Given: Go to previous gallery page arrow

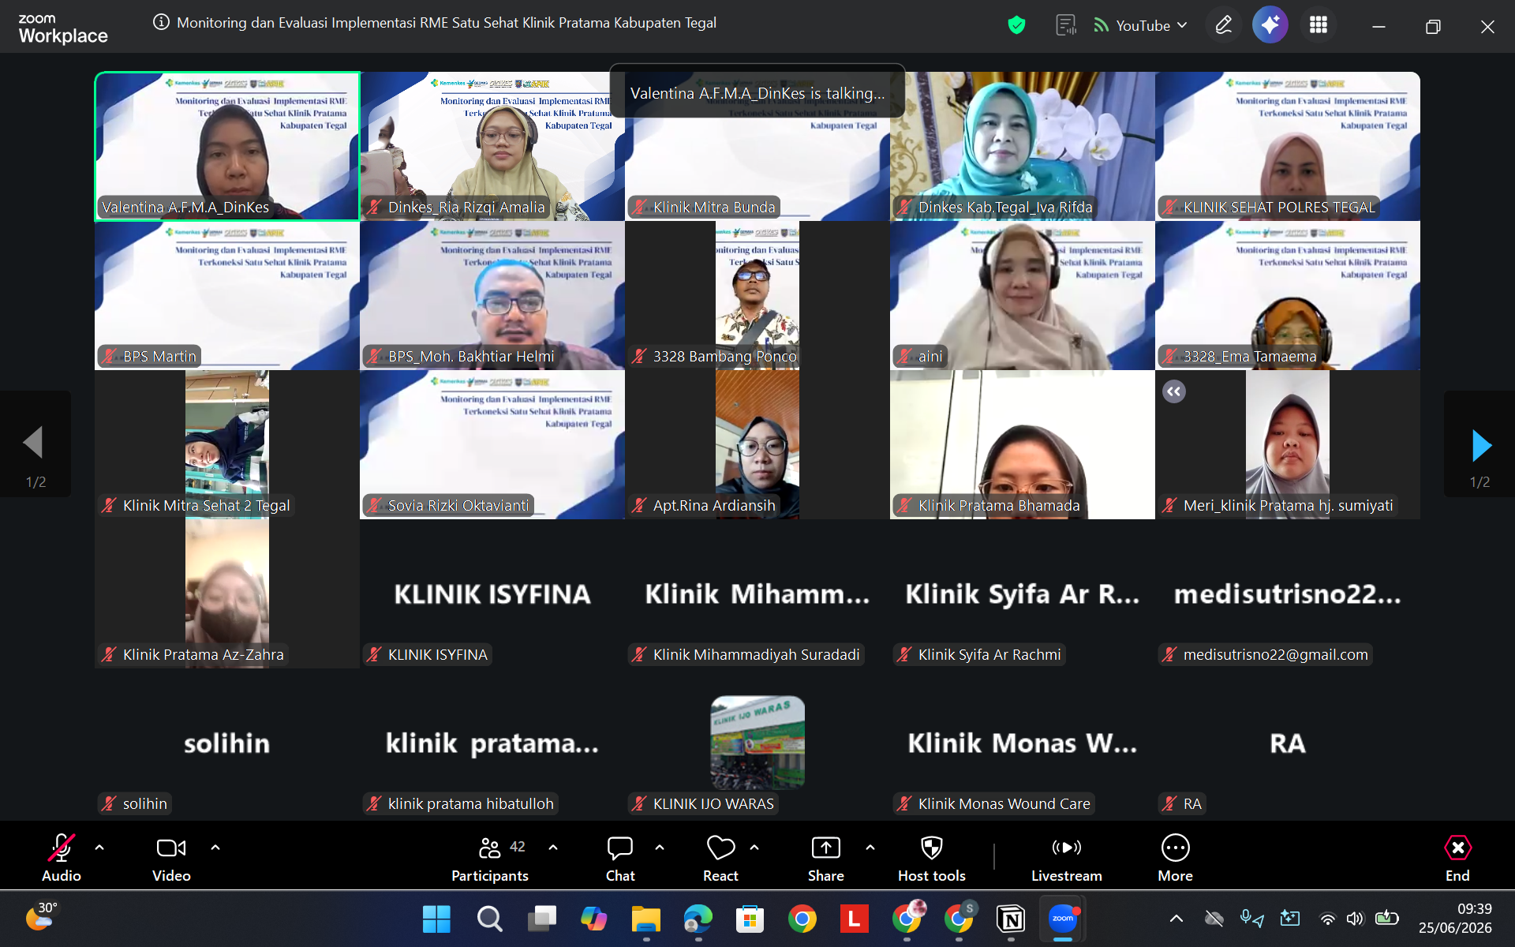Looking at the screenshot, I should [35, 444].
